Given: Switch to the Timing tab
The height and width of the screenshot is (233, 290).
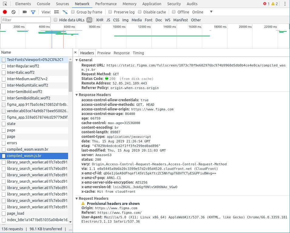Looking at the screenshot, I should [x=138, y=53].
